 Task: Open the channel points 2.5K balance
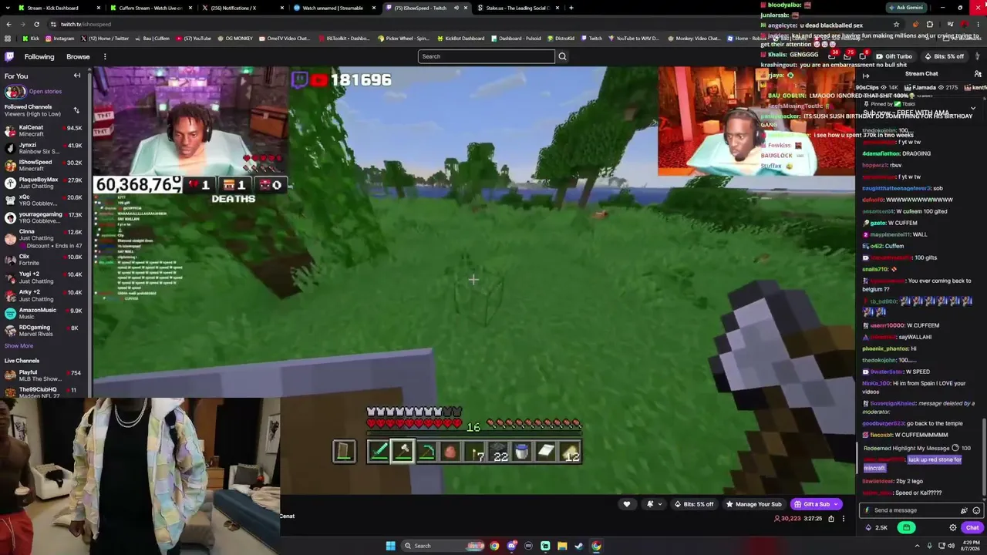click(x=876, y=528)
